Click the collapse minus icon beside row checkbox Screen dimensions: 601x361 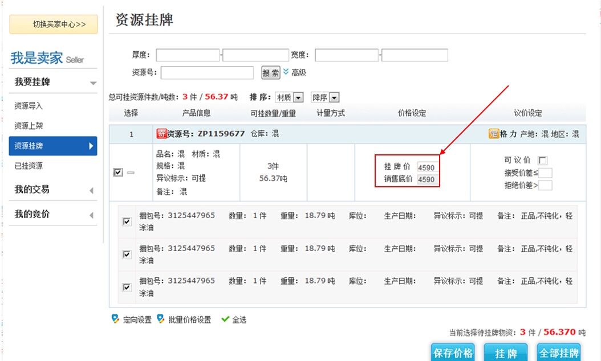coord(131,173)
